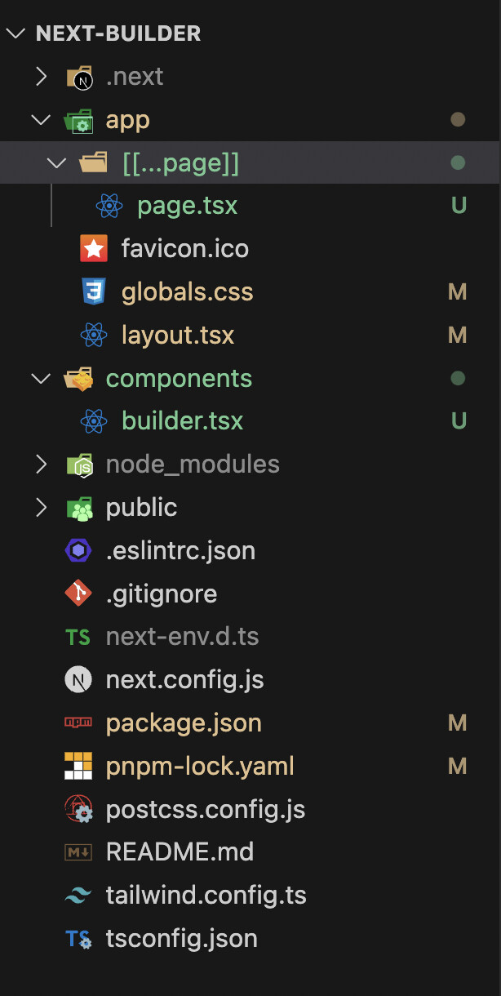Viewport: 501px width, 996px height.
Task: Select the tsconfig.json file
Action: [181, 939]
